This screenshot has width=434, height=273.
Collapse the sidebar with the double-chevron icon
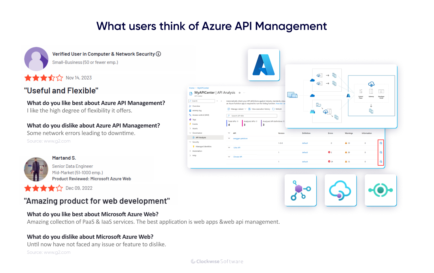coord(221,101)
